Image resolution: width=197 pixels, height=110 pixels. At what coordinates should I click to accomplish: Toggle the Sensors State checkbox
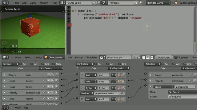tap(54, 64)
